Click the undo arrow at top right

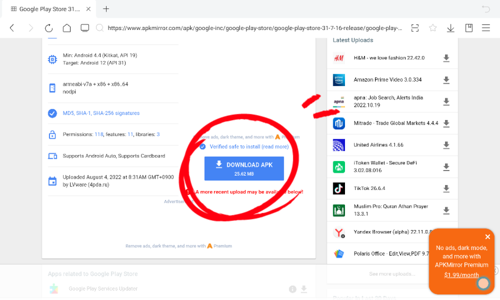(x=486, y=9)
